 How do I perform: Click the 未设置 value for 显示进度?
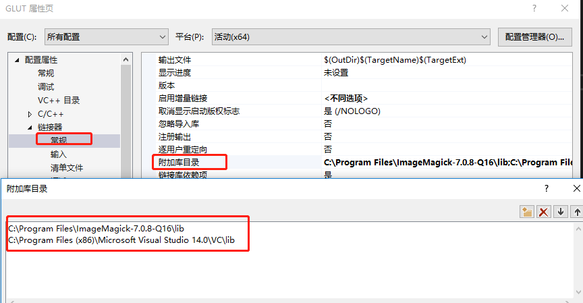tap(336, 72)
